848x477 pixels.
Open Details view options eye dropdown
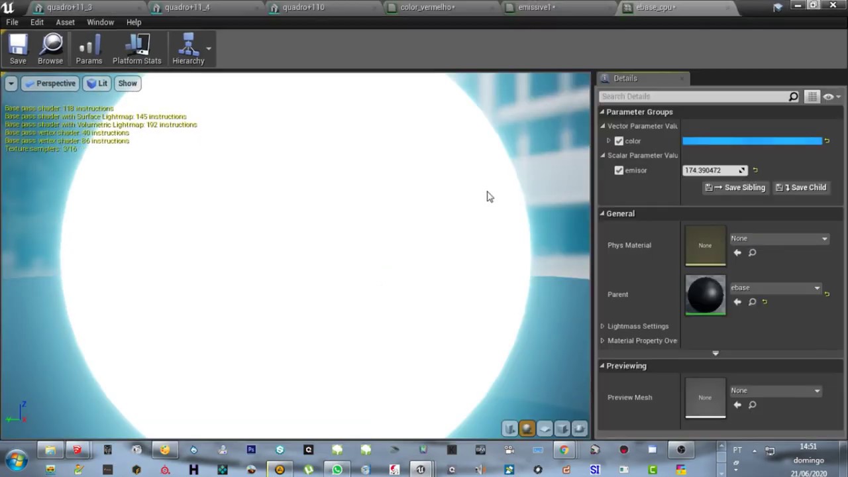[831, 97]
